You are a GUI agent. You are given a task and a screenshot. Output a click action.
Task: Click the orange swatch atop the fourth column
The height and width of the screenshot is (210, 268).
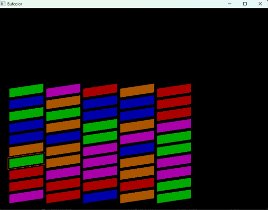coord(137,90)
